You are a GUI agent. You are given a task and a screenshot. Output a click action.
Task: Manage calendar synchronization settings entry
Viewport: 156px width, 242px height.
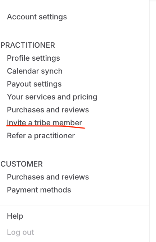35,71
